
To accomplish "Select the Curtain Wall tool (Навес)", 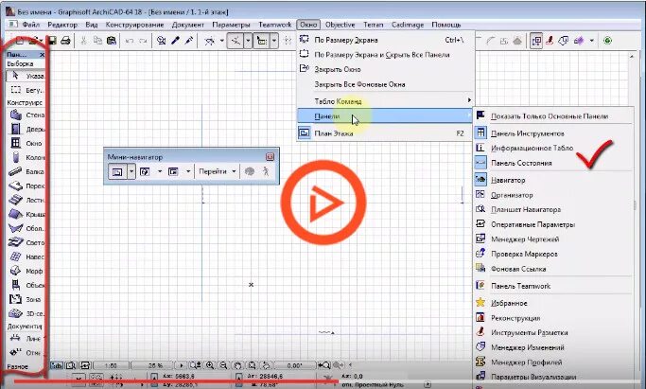I will tap(26, 256).
